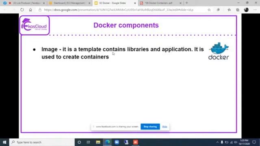This screenshot has width=260, height=146.
Task: Open File Explorer from taskbar
Action: 98,142
